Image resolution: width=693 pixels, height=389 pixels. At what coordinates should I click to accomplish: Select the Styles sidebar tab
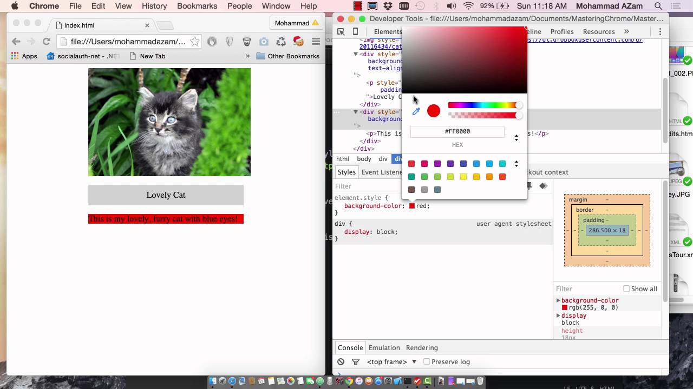point(346,172)
